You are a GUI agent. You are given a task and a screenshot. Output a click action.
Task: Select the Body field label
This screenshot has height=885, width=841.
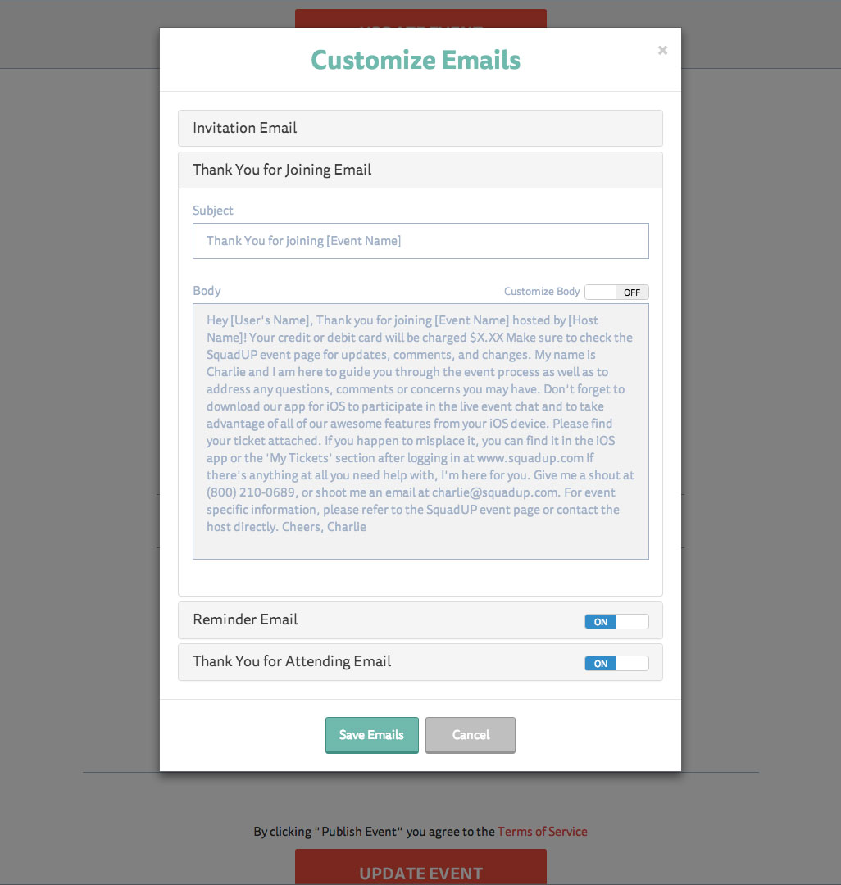pyautogui.click(x=207, y=291)
